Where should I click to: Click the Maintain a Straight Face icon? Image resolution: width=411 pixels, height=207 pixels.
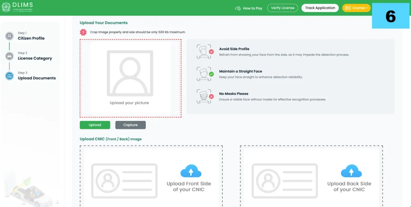click(x=205, y=74)
